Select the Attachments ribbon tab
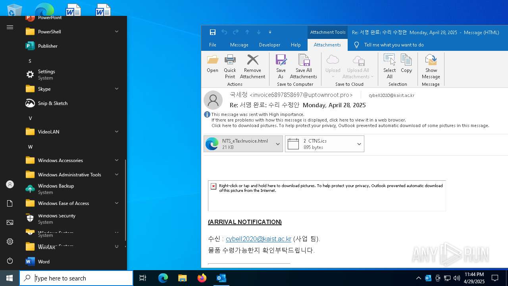508x286 pixels. (327, 45)
